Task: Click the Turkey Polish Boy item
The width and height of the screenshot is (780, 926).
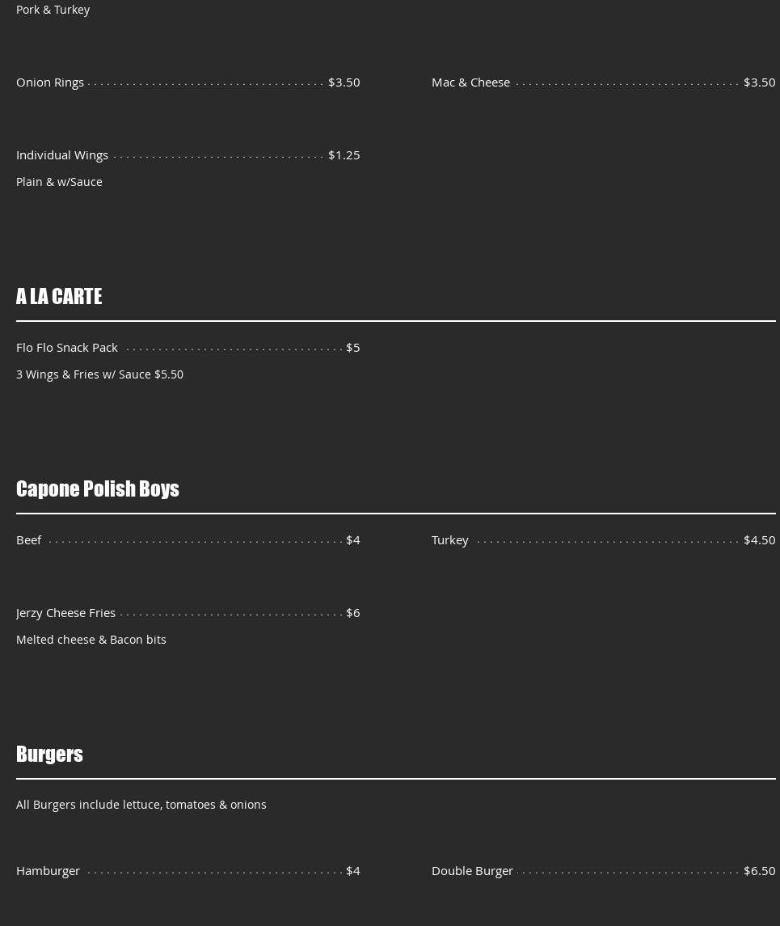Action: point(450,539)
